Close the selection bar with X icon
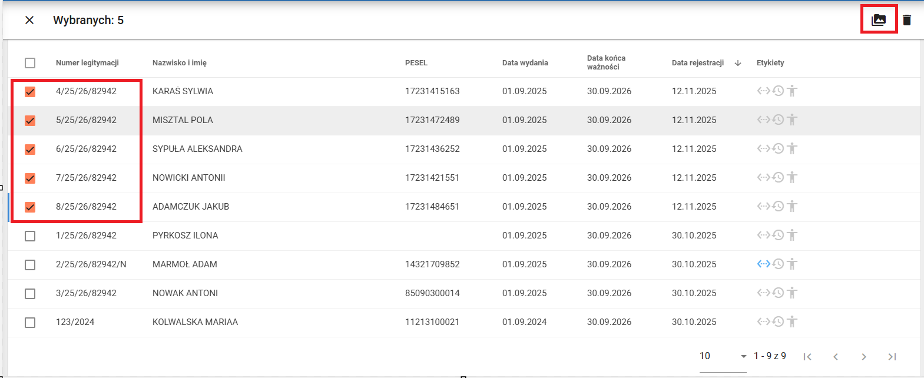The height and width of the screenshot is (378, 924). point(29,20)
